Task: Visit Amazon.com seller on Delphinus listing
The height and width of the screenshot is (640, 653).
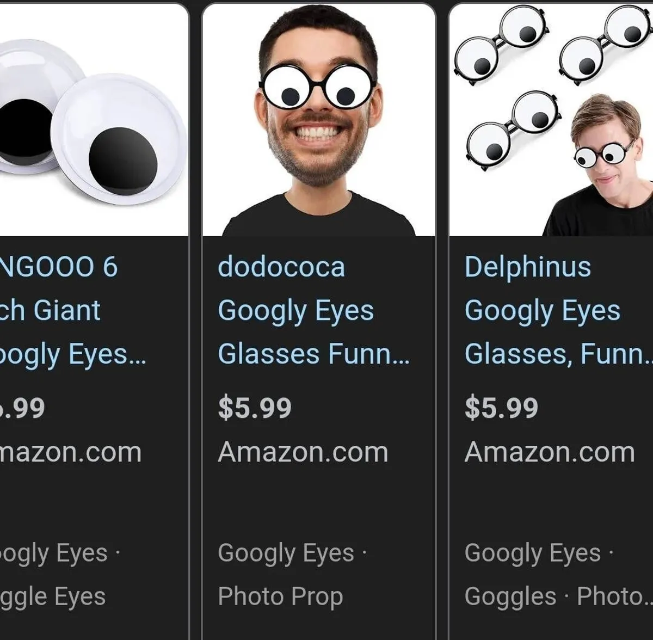Action: click(550, 452)
